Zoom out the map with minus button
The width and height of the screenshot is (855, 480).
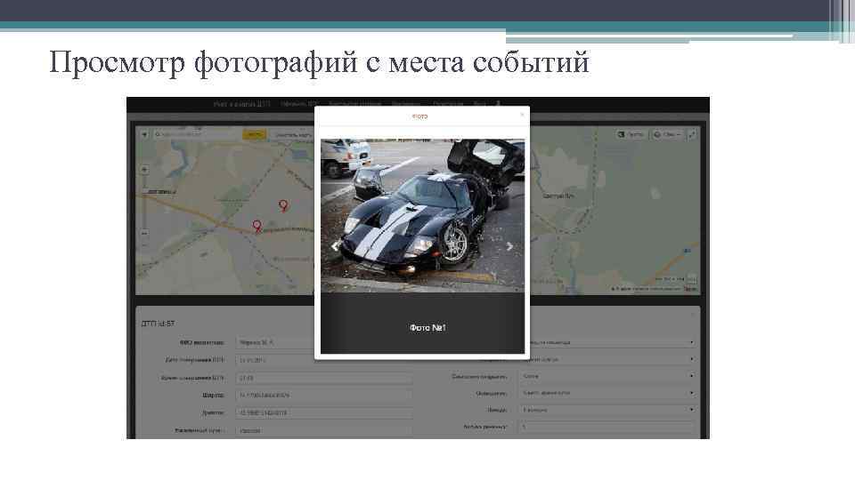(144, 234)
